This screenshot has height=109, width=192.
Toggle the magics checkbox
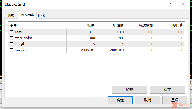click(x=11, y=50)
